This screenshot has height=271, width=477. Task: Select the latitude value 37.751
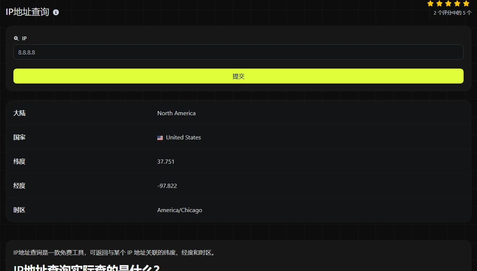pyautogui.click(x=166, y=162)
